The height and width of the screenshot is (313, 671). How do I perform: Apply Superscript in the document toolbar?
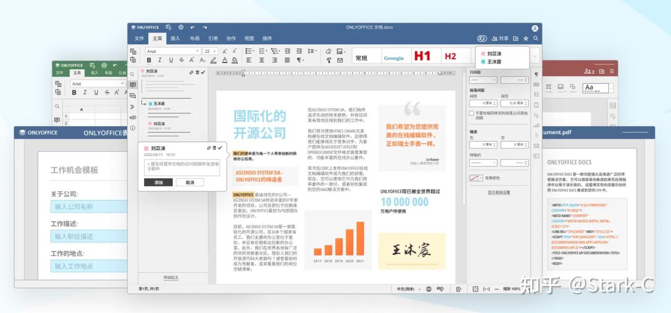point(192,60)
